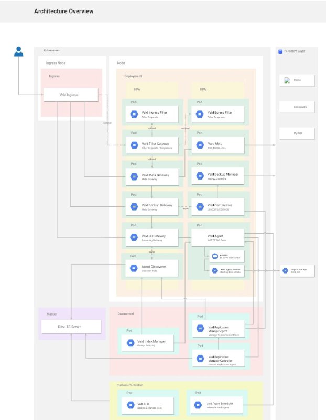
Task: Select the MySQL storage box
Action: point(297,133)
